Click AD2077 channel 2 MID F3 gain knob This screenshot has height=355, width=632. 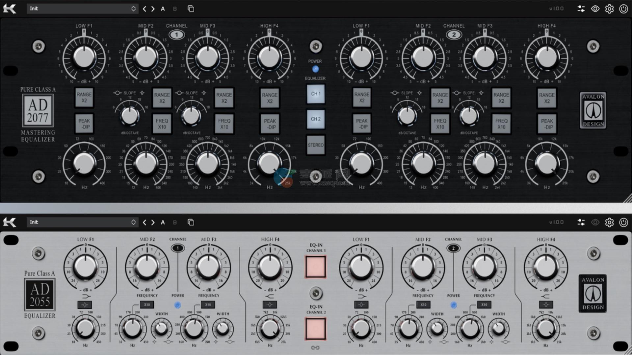(x=485, y=57)
